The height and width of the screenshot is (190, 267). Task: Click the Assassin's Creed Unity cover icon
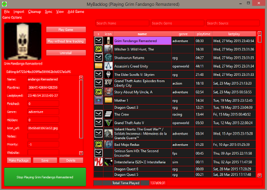tap(108, 66)
